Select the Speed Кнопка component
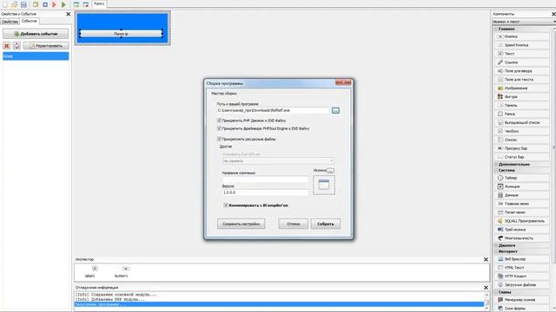This screenshot has width=556, height=312. coord(522,45)
